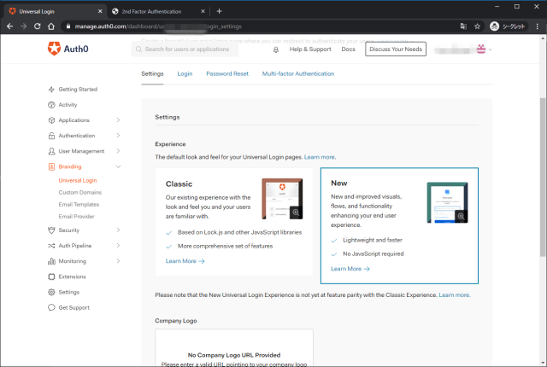Click the browser back arrow
This screenshot has height=367, width=547.
coord(9,26)
